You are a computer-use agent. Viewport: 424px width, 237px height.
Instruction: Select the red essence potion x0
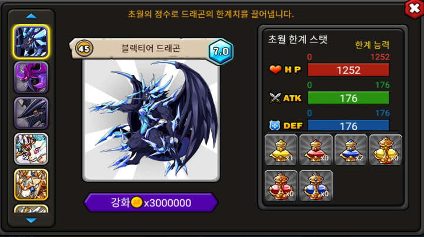(x=315, y=150)
